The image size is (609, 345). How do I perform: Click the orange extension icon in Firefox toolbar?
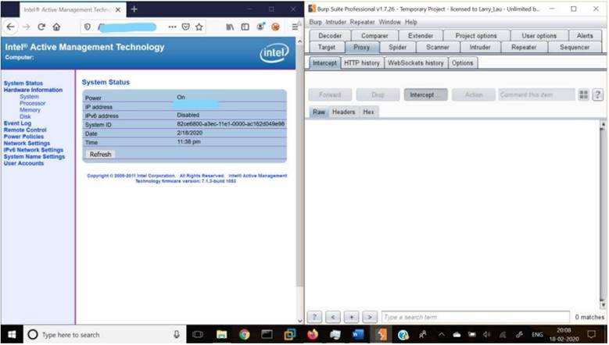(x=275, y=27)
